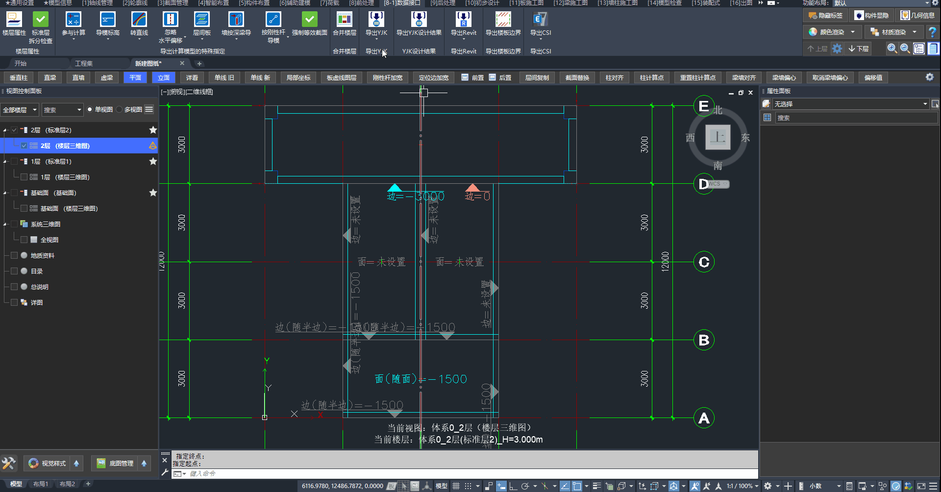Image resolution: width=941 pixels, height=492 pixels.
Task: Switch to the 布局1 layout tab
Action: click(x=41, y=484)
